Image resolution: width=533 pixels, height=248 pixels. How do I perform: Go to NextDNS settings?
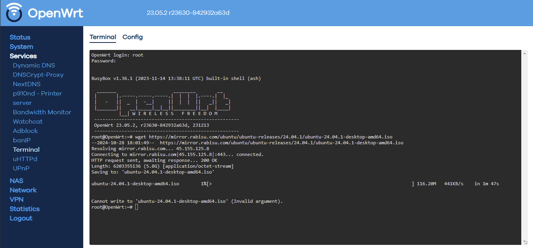click(27, 84)
